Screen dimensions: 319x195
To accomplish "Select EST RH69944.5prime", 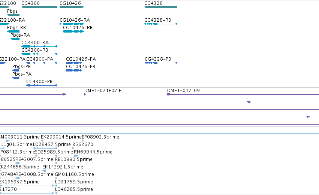I will (x=76, y=156).
